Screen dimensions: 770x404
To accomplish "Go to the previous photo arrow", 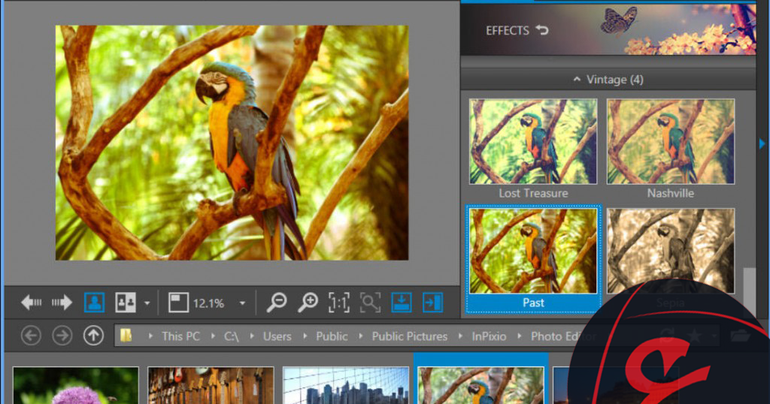I will [x=32, y=303].
